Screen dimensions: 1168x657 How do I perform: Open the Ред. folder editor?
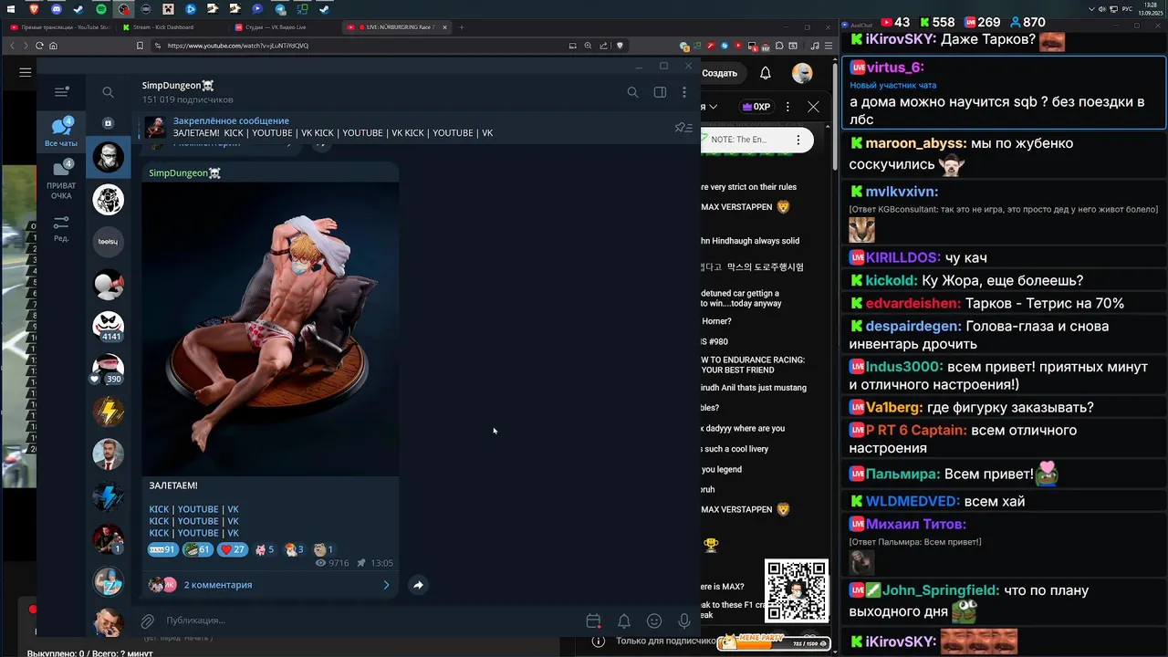61,228
